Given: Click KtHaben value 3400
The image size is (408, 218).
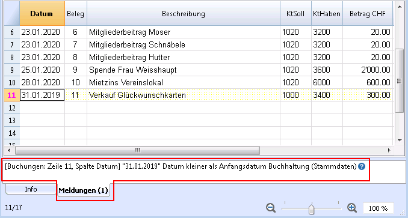Looking at the screenshot, I should pos(327,95).
